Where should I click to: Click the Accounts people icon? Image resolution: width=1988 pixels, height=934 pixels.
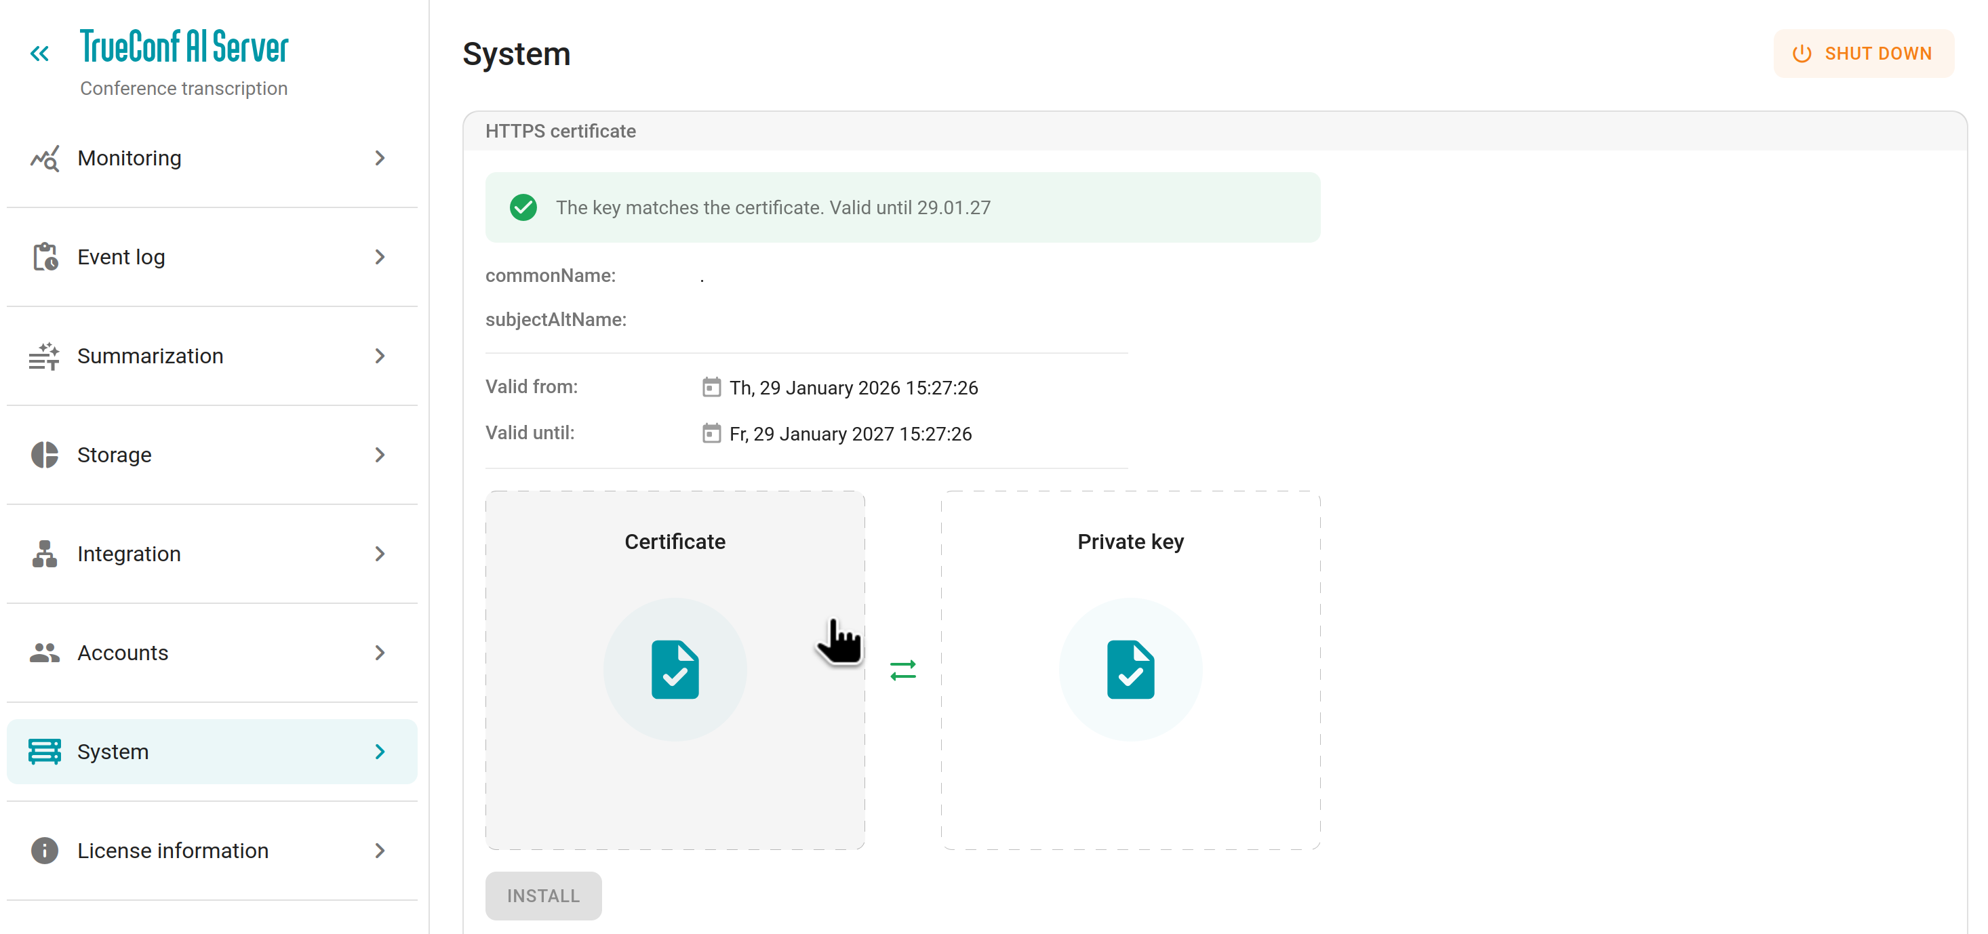[x=44, y=653]
